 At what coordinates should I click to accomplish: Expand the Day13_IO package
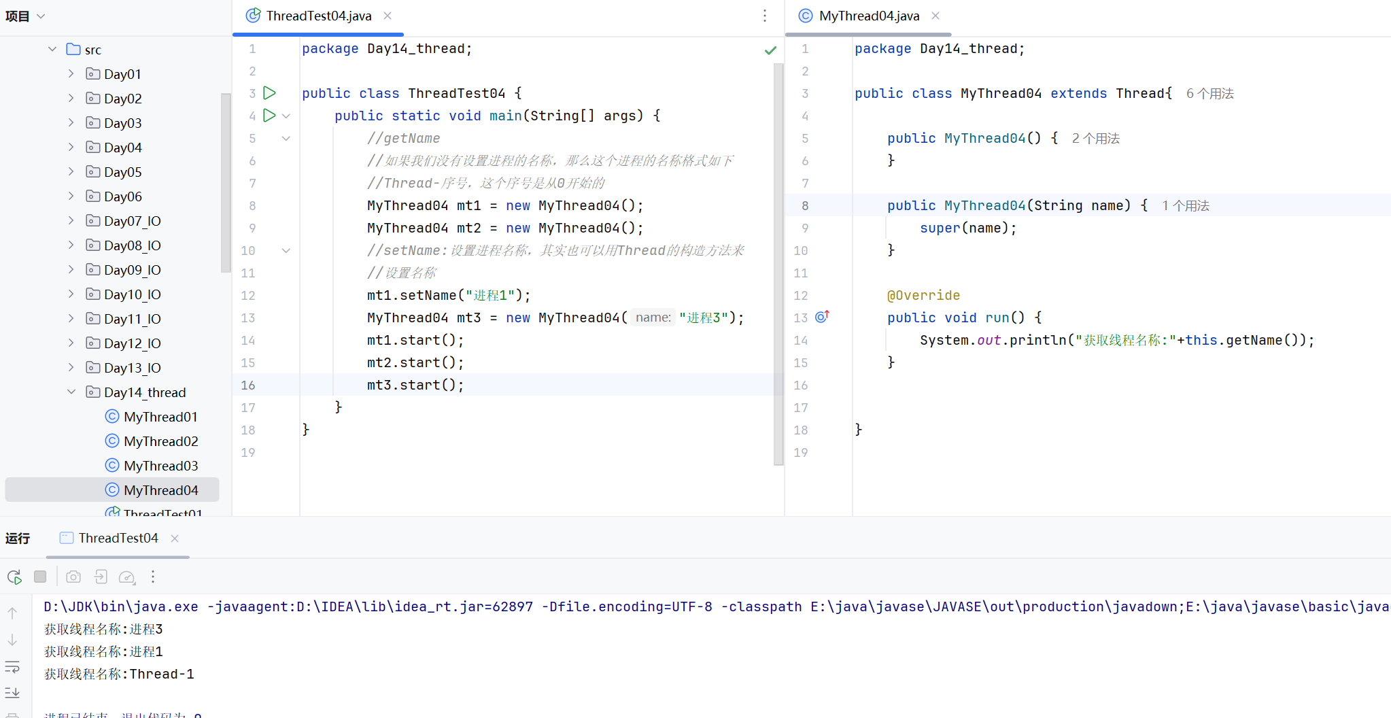coord(71,367)
